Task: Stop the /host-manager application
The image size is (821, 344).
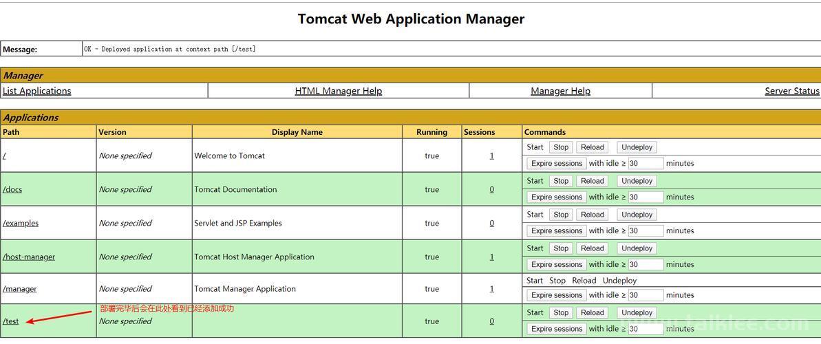Action: point(561,248)
